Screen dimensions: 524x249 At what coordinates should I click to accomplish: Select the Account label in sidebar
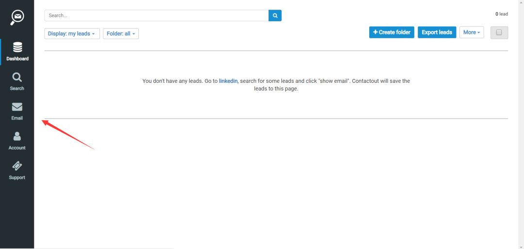point(17,148)
